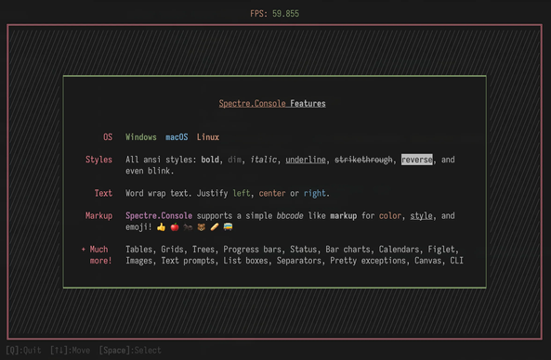551x360 pixels.
Task: Click the underline word in Styles row
Action: [306, 160]
